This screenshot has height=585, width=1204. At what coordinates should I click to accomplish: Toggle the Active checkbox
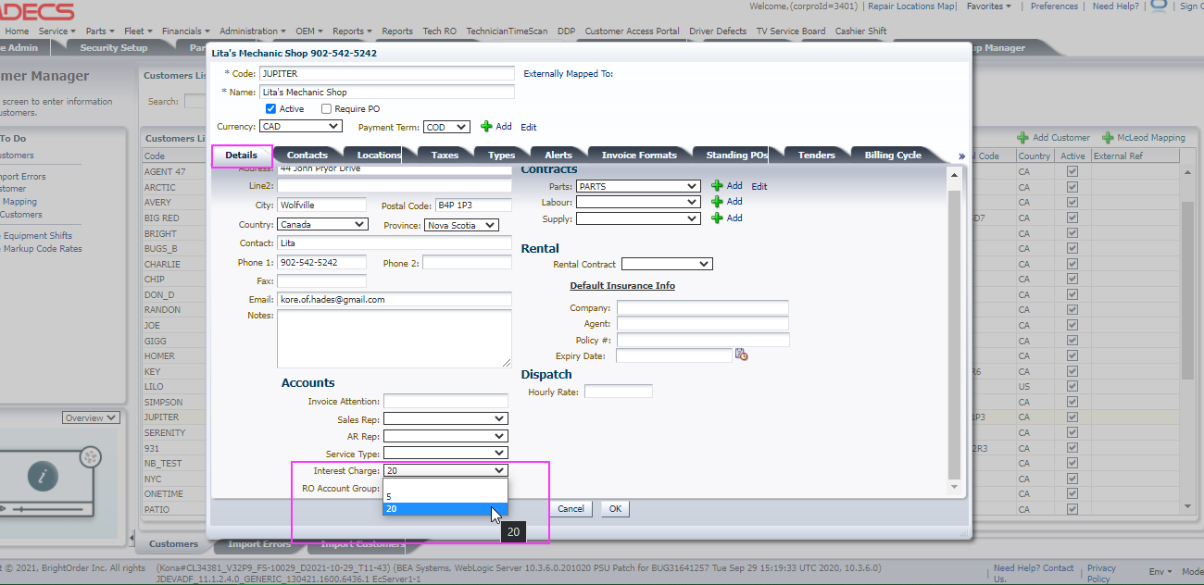pyautogui.click(x=270, y=109)
